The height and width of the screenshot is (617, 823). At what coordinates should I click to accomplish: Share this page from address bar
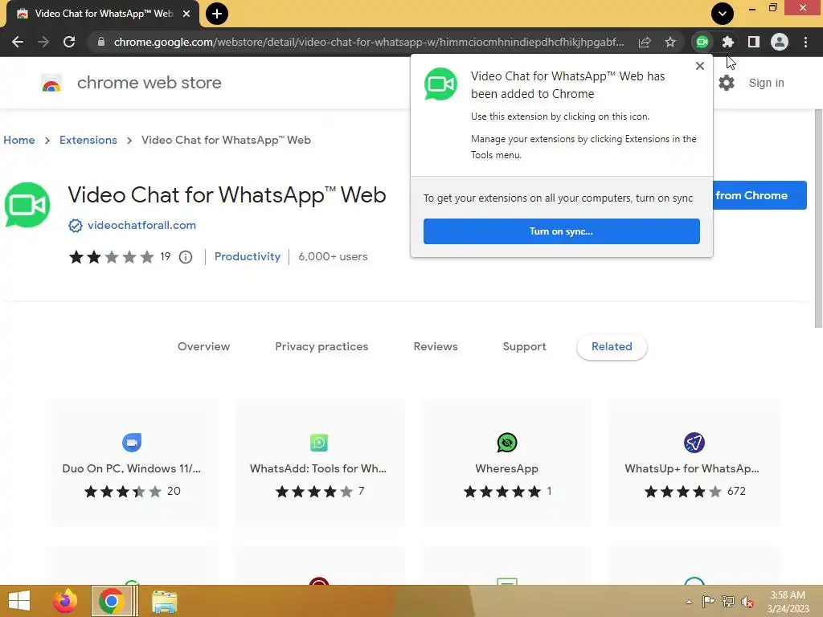click(645, 42)
